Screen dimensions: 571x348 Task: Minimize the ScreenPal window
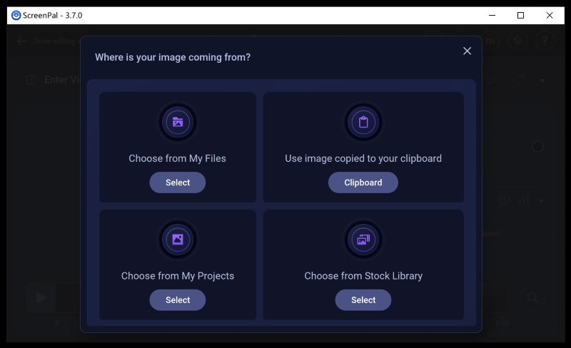pos(492,15)
